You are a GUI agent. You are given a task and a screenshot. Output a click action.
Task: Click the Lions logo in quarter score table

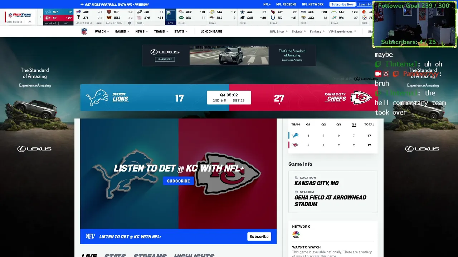point(295,136)
